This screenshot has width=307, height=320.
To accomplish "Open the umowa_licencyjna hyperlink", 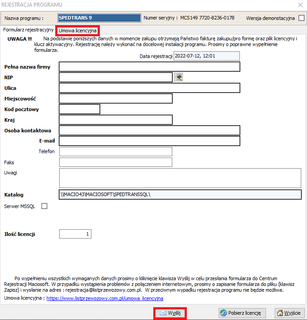I will [x=105, y=298].
